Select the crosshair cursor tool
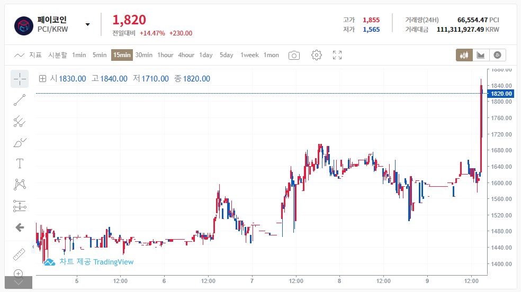This screenshot has width=521, height=292. pos(20,79)
